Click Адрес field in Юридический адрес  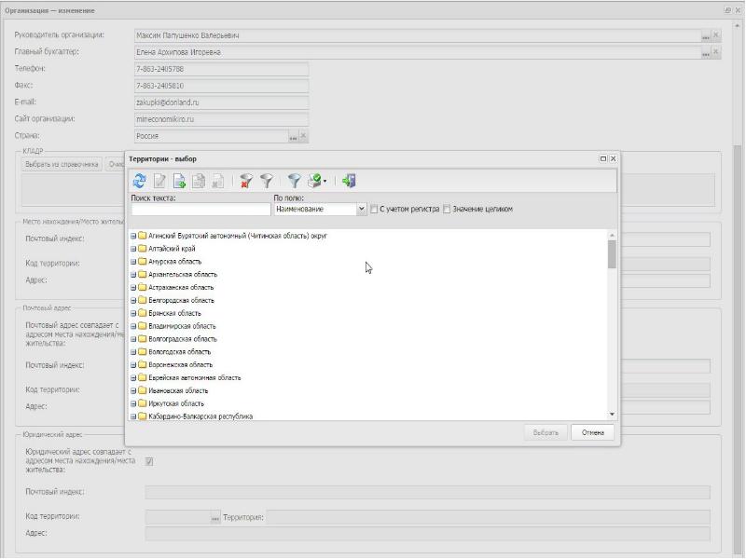427,534
